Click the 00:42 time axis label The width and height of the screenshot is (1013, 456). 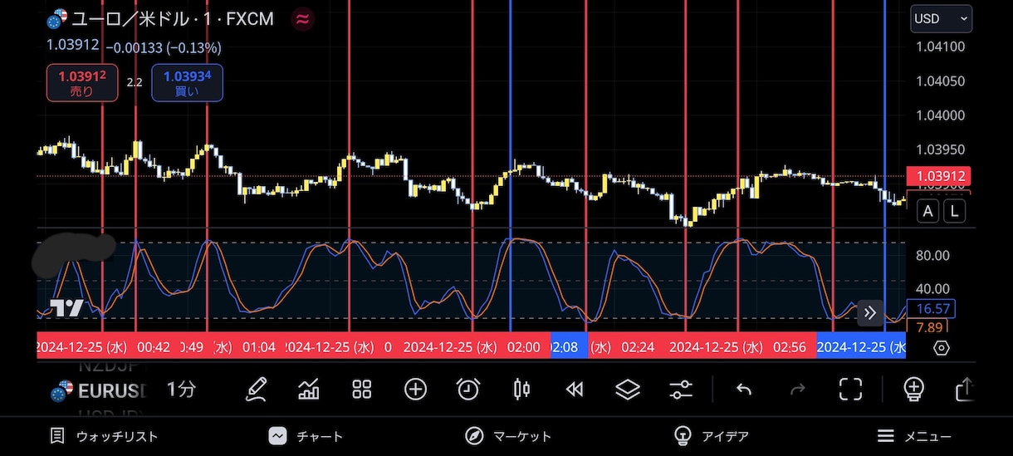(154, 347)
